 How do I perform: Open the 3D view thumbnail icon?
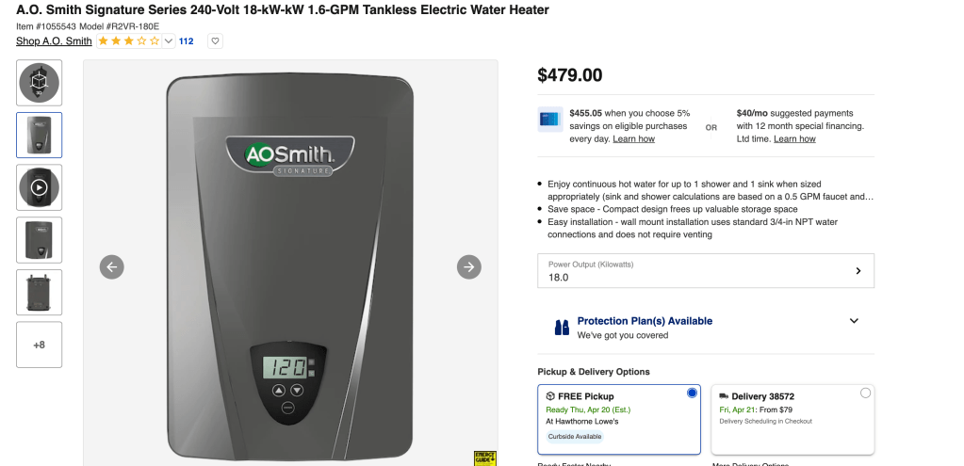(39, 83)
